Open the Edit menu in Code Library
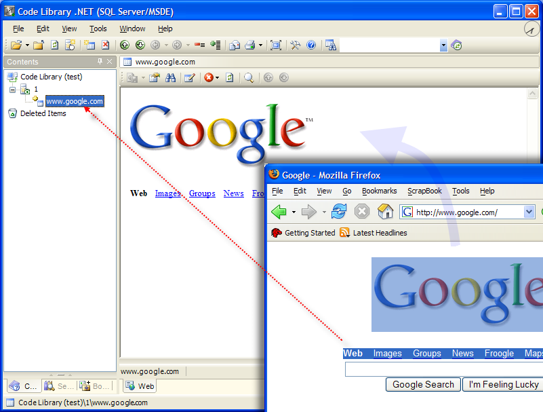 [x=43, y=29]
